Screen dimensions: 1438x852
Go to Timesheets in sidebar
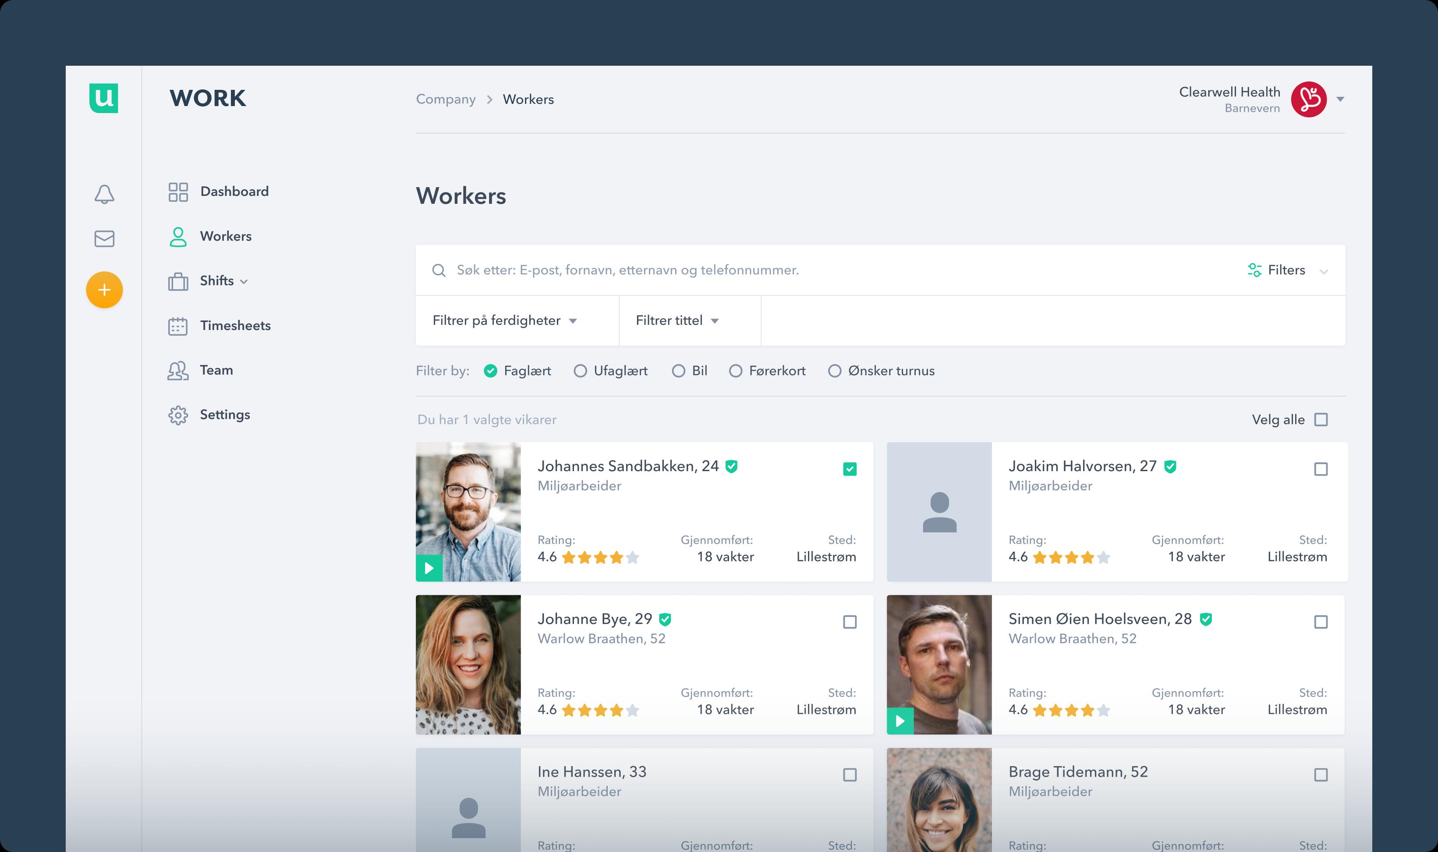235,326
